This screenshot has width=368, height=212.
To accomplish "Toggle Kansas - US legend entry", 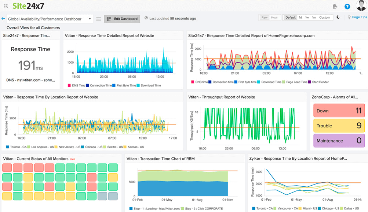I will click(x=134, y=147).
